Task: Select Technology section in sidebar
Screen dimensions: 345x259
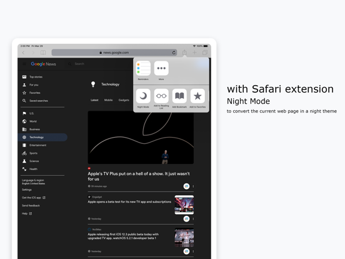Action: click(42, 137)
